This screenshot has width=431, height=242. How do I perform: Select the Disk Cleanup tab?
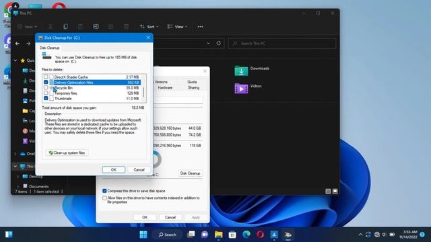click(x=49, y=48)
